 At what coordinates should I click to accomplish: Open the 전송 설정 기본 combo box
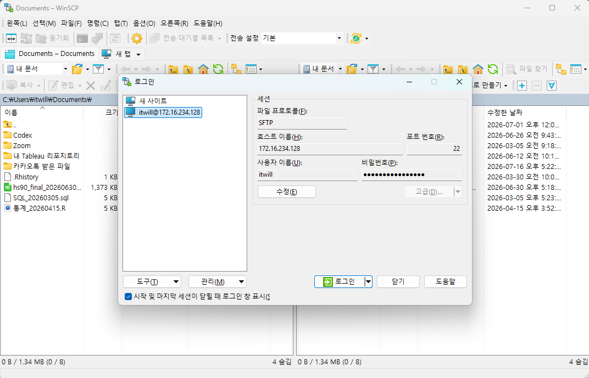(x=302, y=38)
